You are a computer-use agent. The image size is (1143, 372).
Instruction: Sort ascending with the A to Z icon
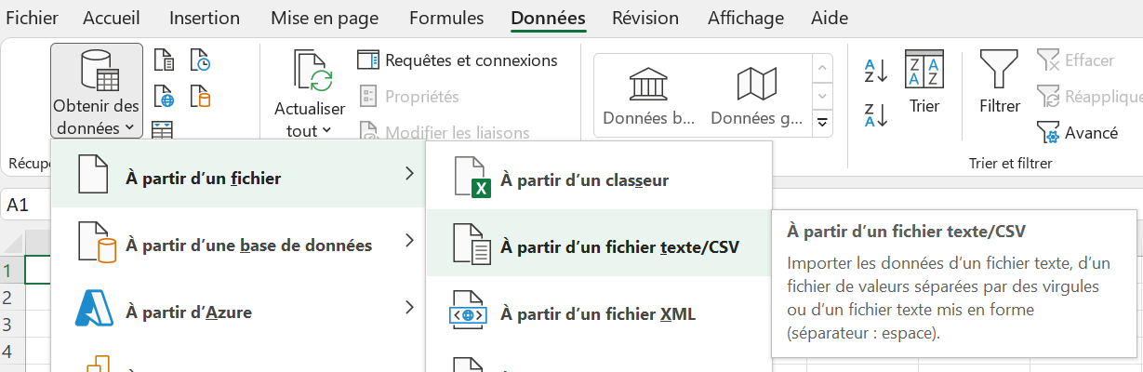pos(876,70)
